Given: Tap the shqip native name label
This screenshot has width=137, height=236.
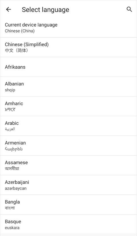Looking at the screenshot, I should point(10,90).
